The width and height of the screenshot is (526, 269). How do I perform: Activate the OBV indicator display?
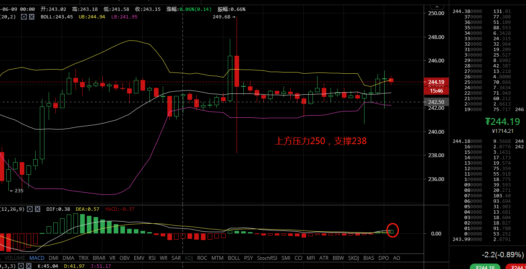pos(124,258)
